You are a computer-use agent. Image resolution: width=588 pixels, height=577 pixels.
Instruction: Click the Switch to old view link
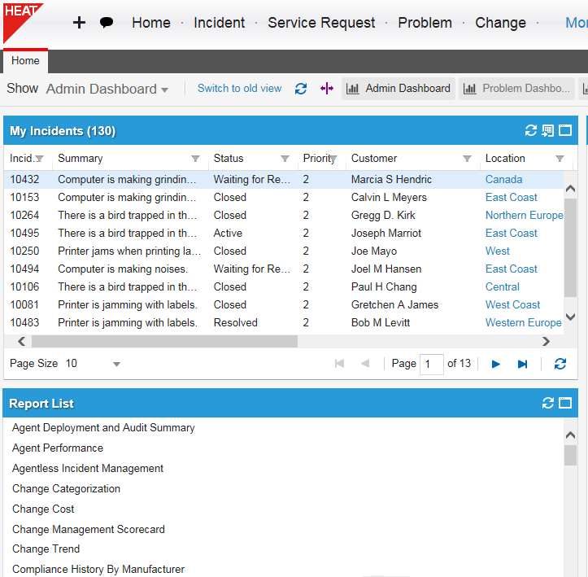coord(239,89)
